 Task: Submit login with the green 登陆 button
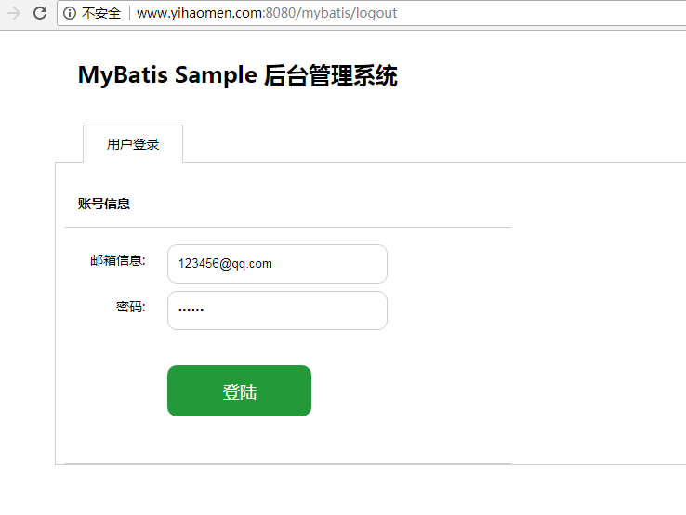[239, 390]
